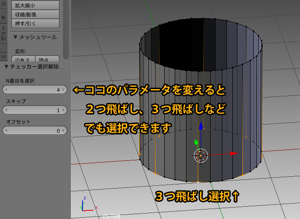
Task: Decrease N番目を選択 with left arrow
Action: tap(6, 90)
